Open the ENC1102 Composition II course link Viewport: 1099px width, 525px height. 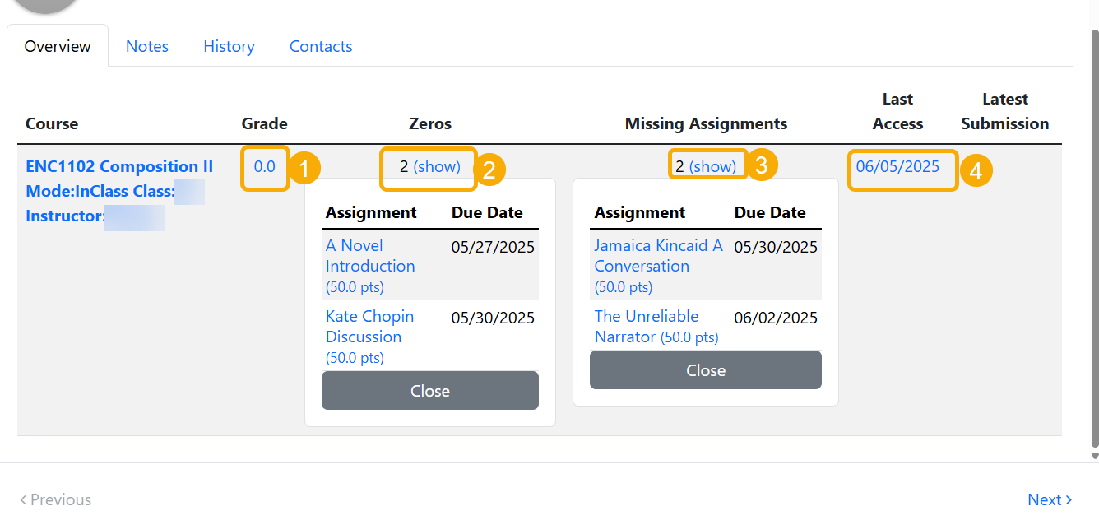click(119, 166)
